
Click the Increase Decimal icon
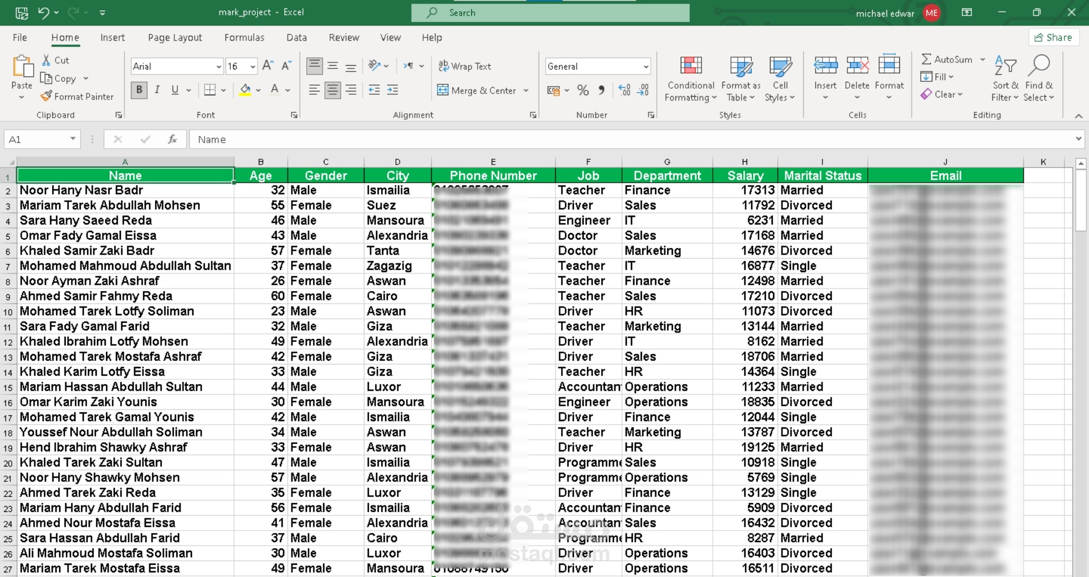coord(624,90)
